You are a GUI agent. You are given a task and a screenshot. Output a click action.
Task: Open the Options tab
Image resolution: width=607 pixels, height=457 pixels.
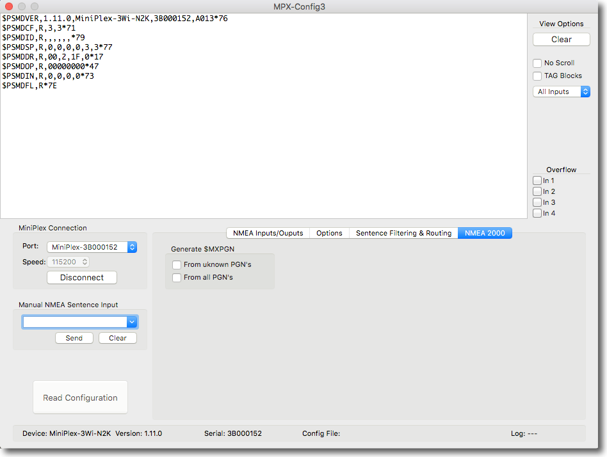(329, 233)
